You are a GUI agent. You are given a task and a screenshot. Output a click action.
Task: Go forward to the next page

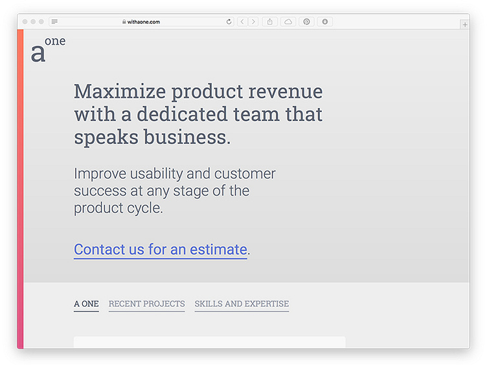point(253,22)
